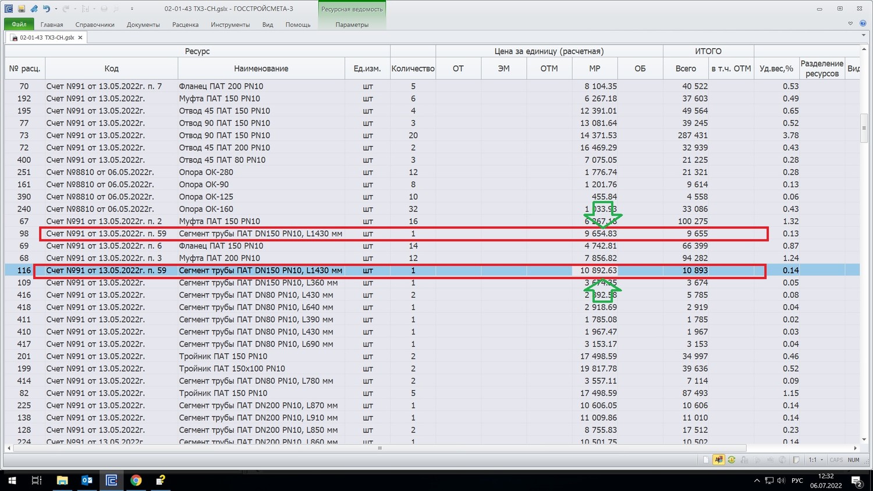873x491 pixels.
Task: Click the Количество column header
Action: [x=413, y=68]
